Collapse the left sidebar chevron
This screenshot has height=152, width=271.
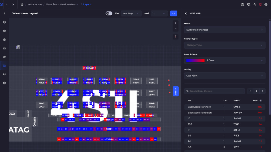pos(5,13)
